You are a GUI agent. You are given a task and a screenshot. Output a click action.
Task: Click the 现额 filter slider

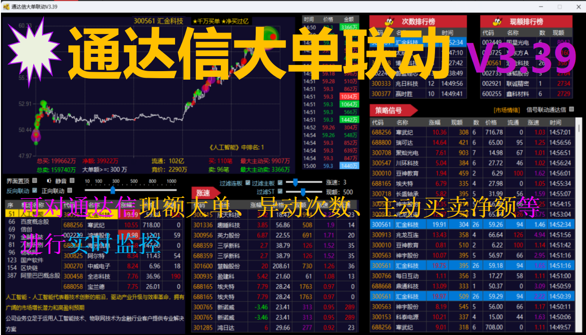[303, 192]
